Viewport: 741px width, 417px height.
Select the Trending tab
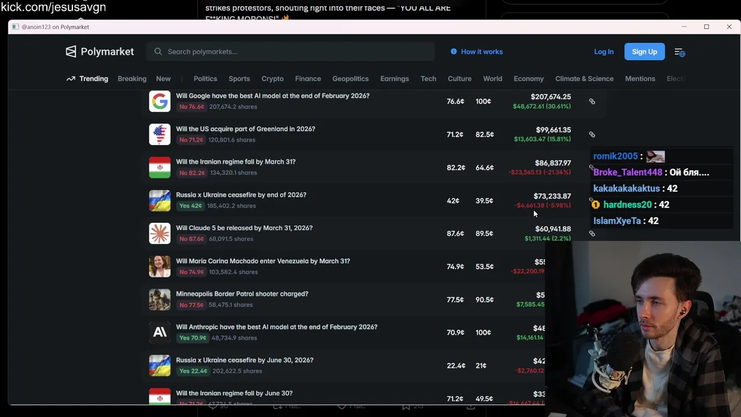point(94,79)
